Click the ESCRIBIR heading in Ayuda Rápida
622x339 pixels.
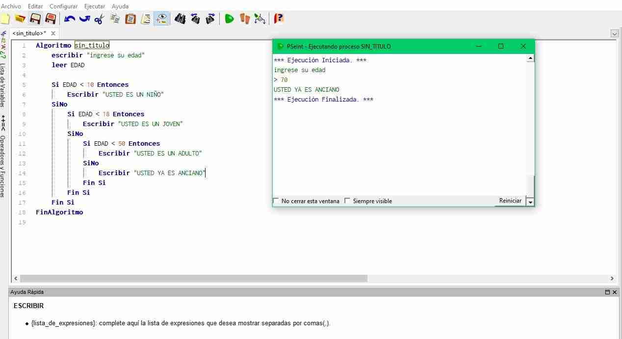coord(28,306)
